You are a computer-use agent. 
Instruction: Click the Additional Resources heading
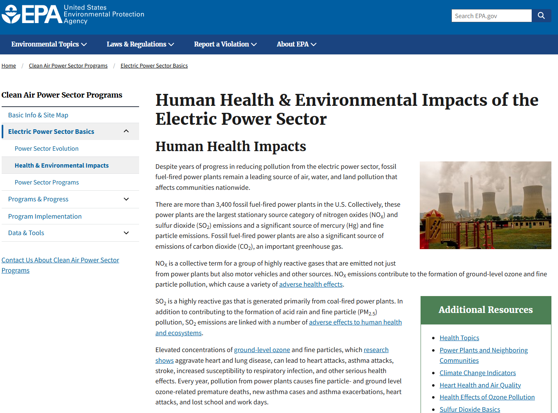tap(486, 310)
